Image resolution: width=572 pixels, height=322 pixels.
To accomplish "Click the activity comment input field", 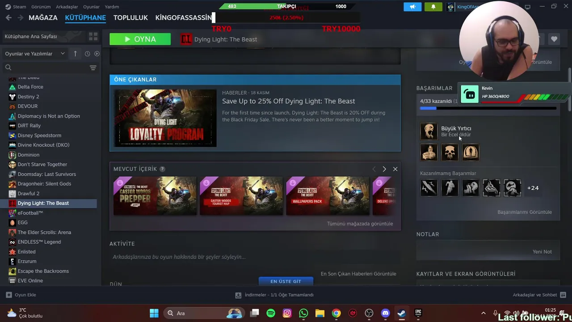I will [x=255, y=257].
